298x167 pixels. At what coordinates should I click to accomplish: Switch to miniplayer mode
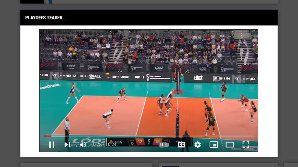click(x=214, y=145)
